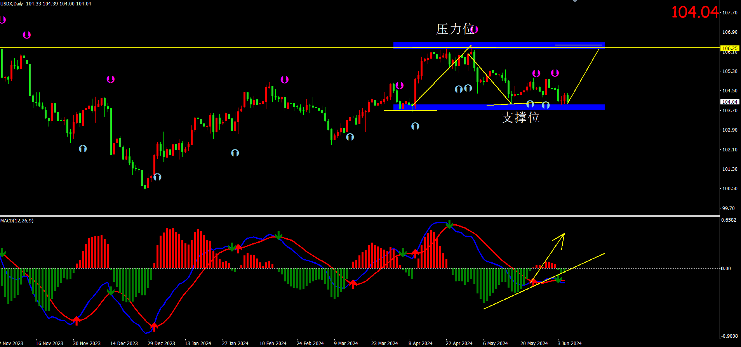Select the green down arrow at the February MACD crossover

coord(278,236)
